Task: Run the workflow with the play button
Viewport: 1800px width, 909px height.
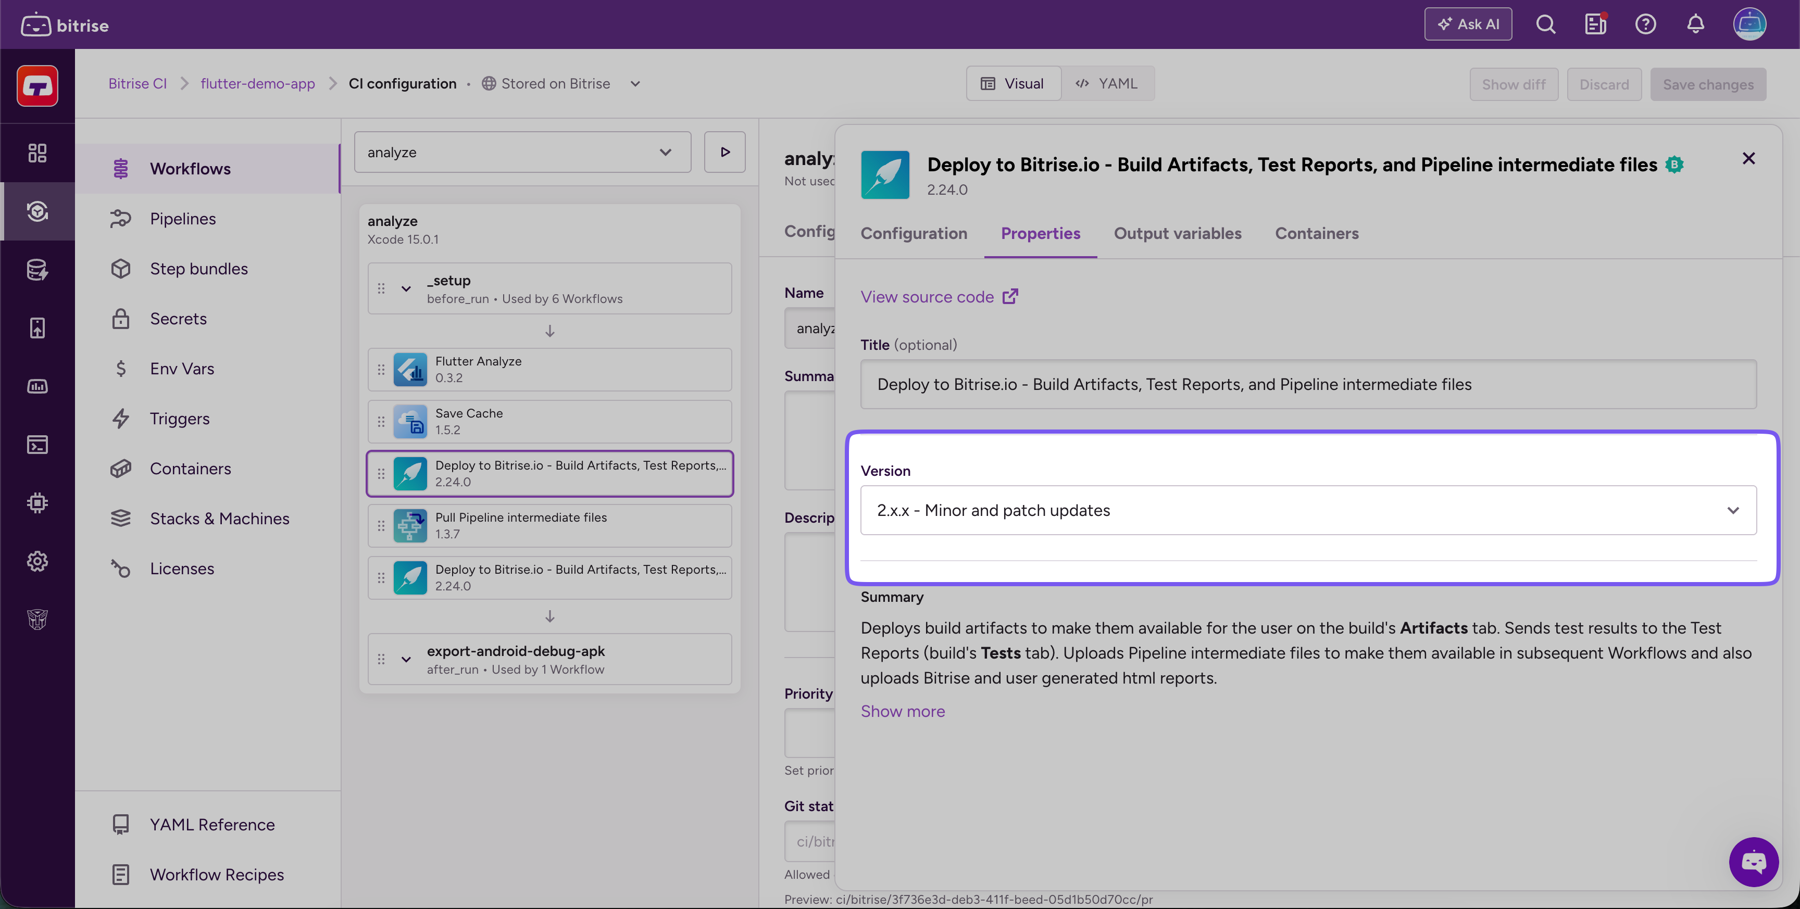Action: click(x=724, y=151)
